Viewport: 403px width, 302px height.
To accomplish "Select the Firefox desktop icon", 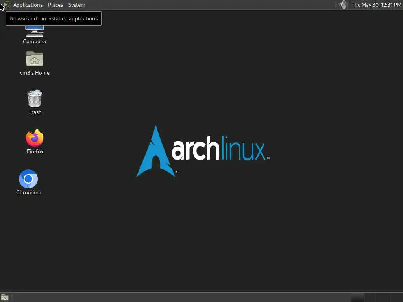I will 35,142.
